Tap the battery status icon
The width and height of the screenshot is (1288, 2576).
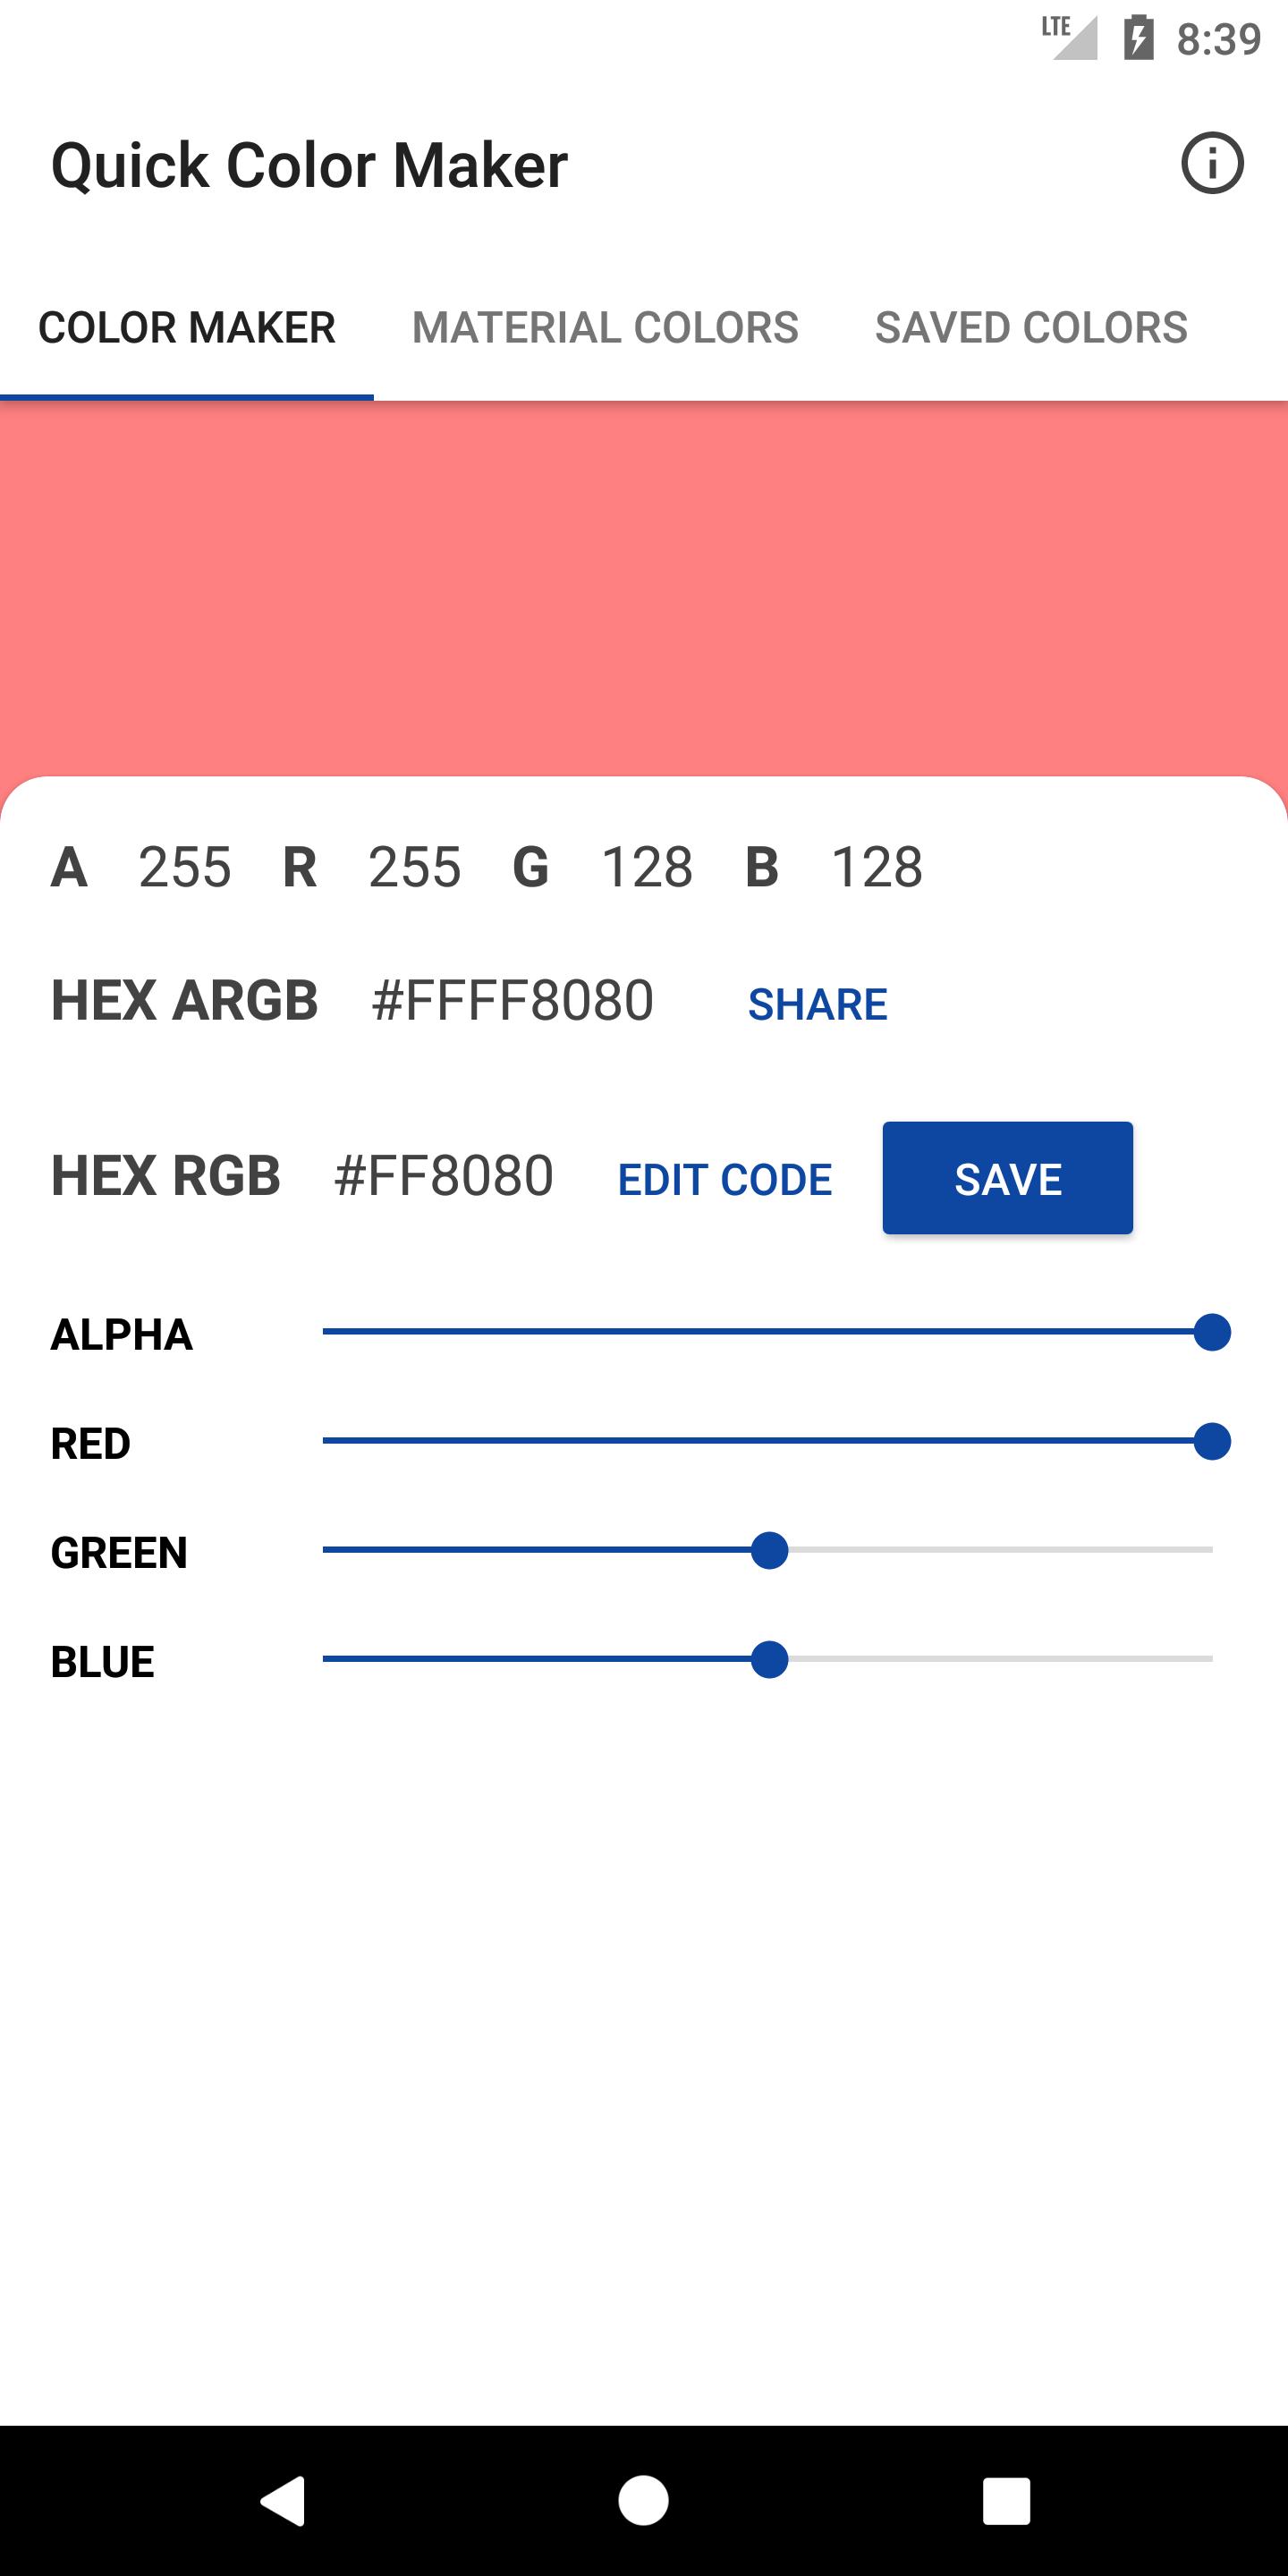[x=1138, y=38]
